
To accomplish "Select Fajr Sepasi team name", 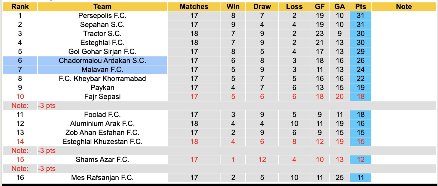I will click(x=102, y=97).
